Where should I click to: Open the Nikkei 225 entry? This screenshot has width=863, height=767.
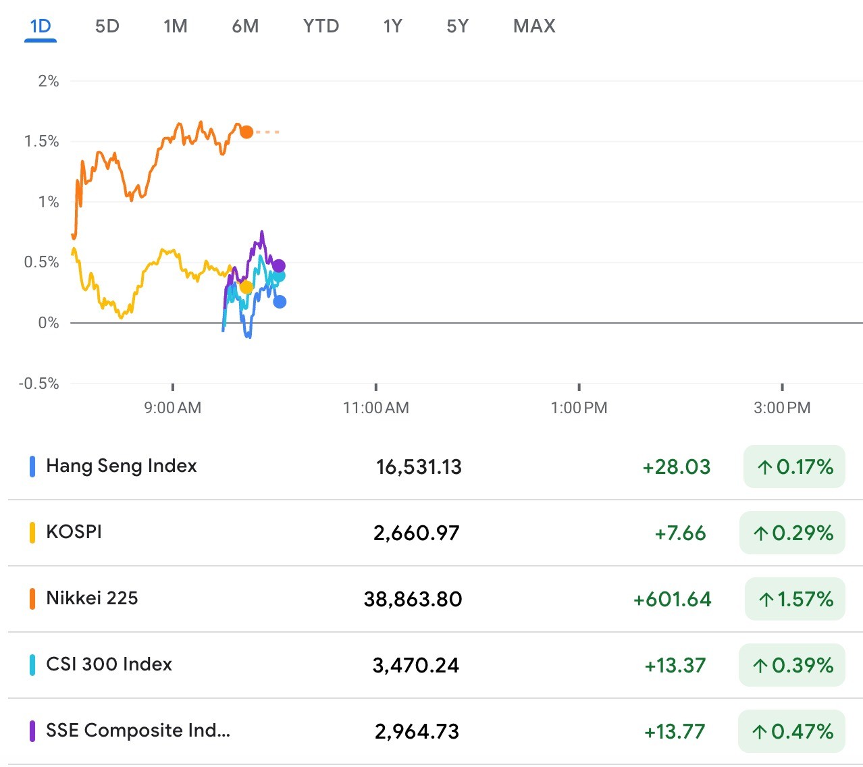436,599
